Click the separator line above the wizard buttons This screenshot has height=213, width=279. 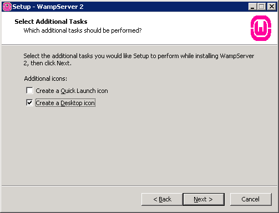(139, 185)
